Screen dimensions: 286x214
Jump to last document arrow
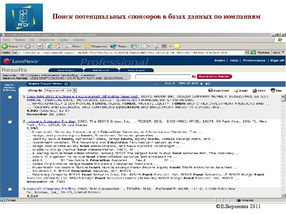(208, 84)
